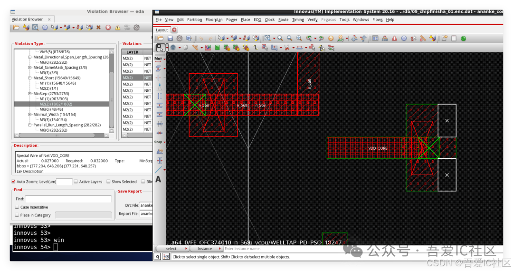Uncheck the Auto Zoom checkbox
This screenshot has height=271, width=513.
[13, 182]
